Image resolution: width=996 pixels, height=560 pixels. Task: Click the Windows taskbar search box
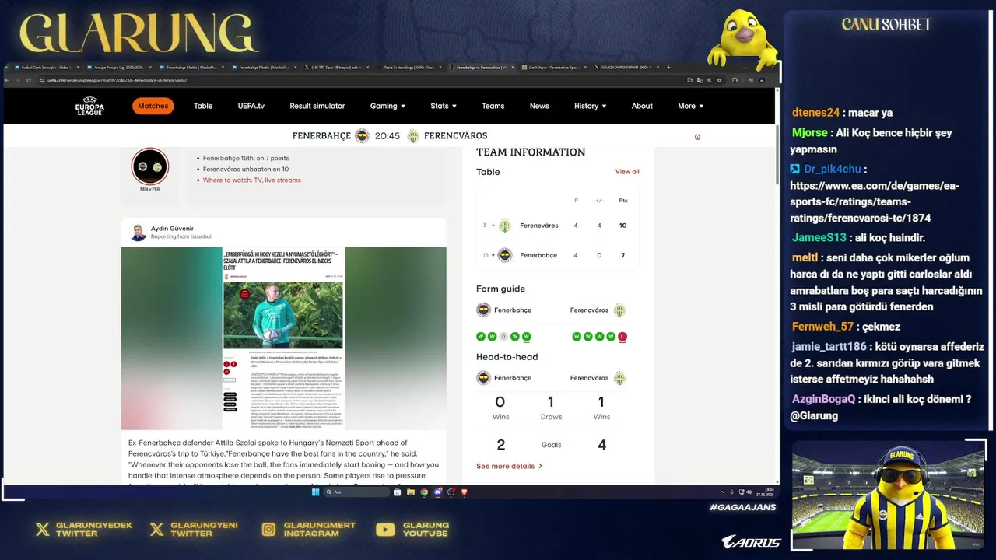[357, 492]
